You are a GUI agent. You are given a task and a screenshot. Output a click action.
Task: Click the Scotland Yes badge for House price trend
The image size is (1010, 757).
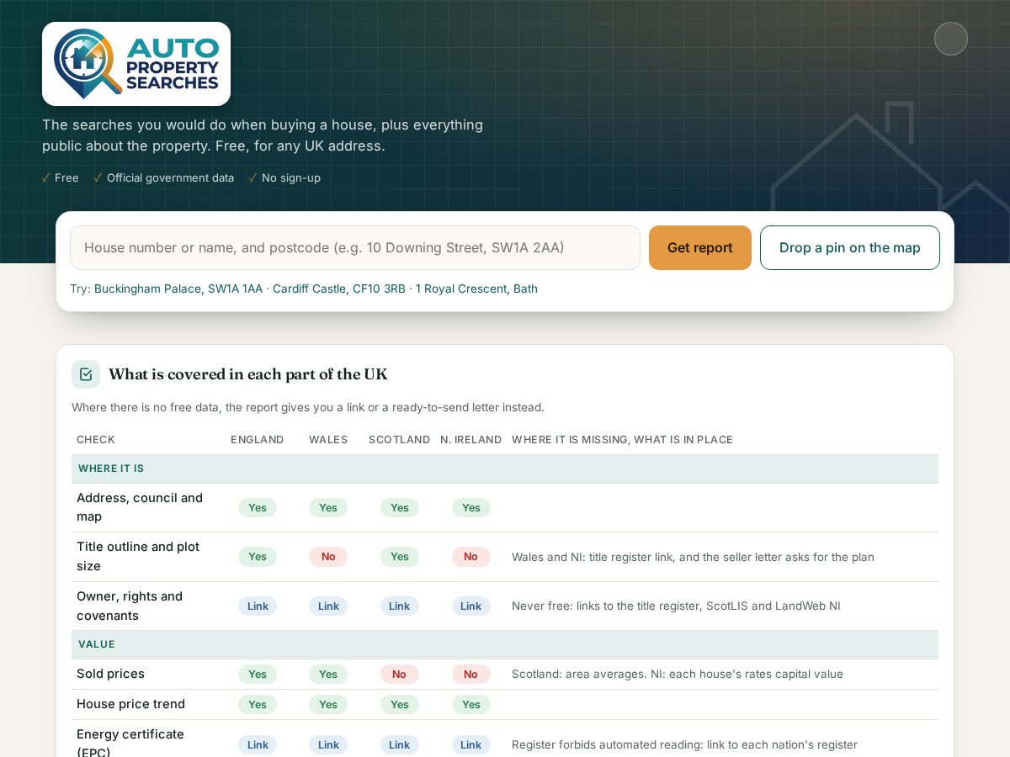click(400, 704)
